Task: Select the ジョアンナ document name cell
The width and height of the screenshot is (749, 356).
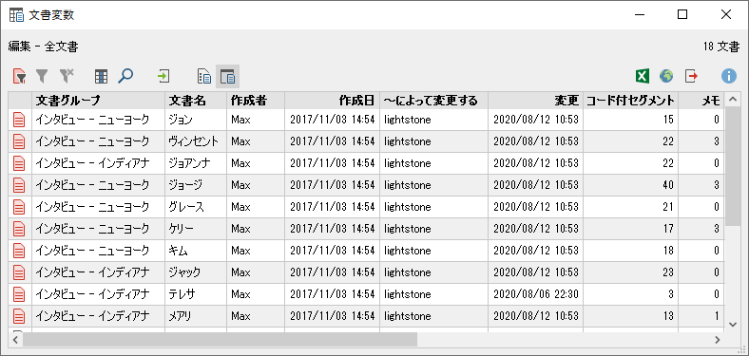Action: [x=196, y=163]
